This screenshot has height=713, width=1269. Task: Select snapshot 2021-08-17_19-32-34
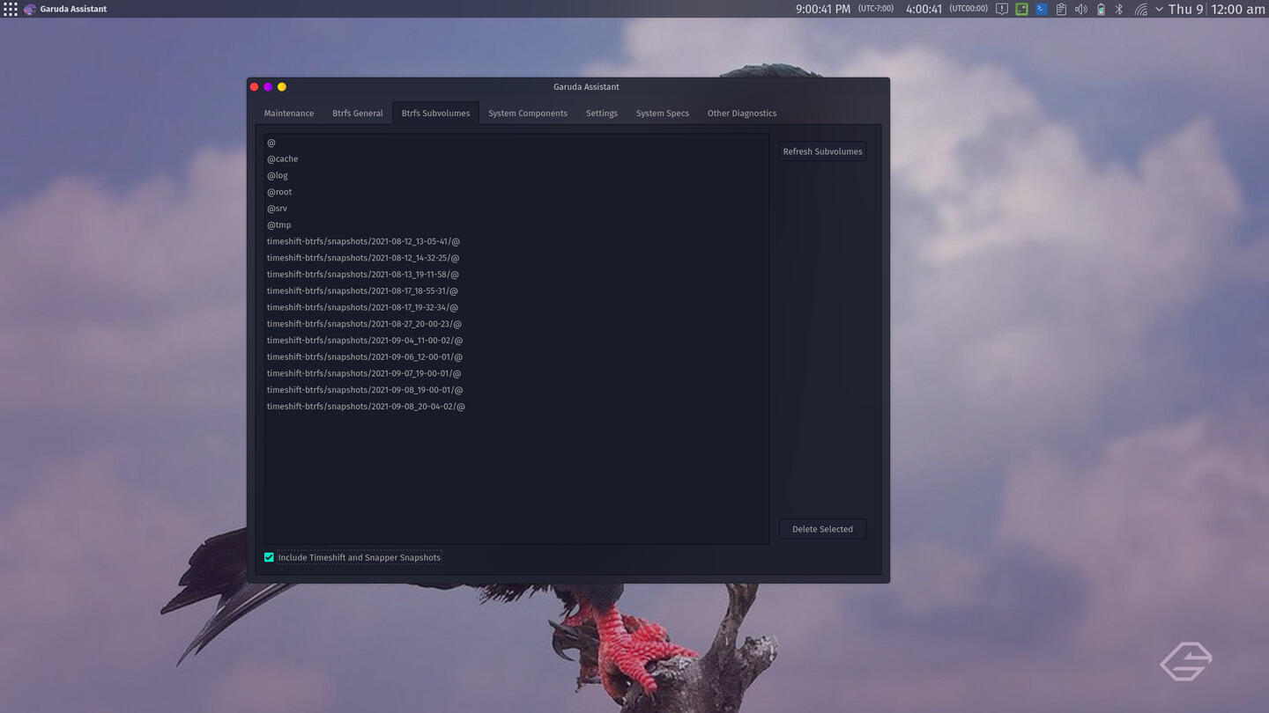[516, 307]
